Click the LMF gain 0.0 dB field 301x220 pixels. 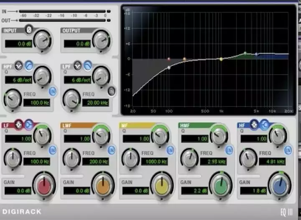tap(77, 191)
